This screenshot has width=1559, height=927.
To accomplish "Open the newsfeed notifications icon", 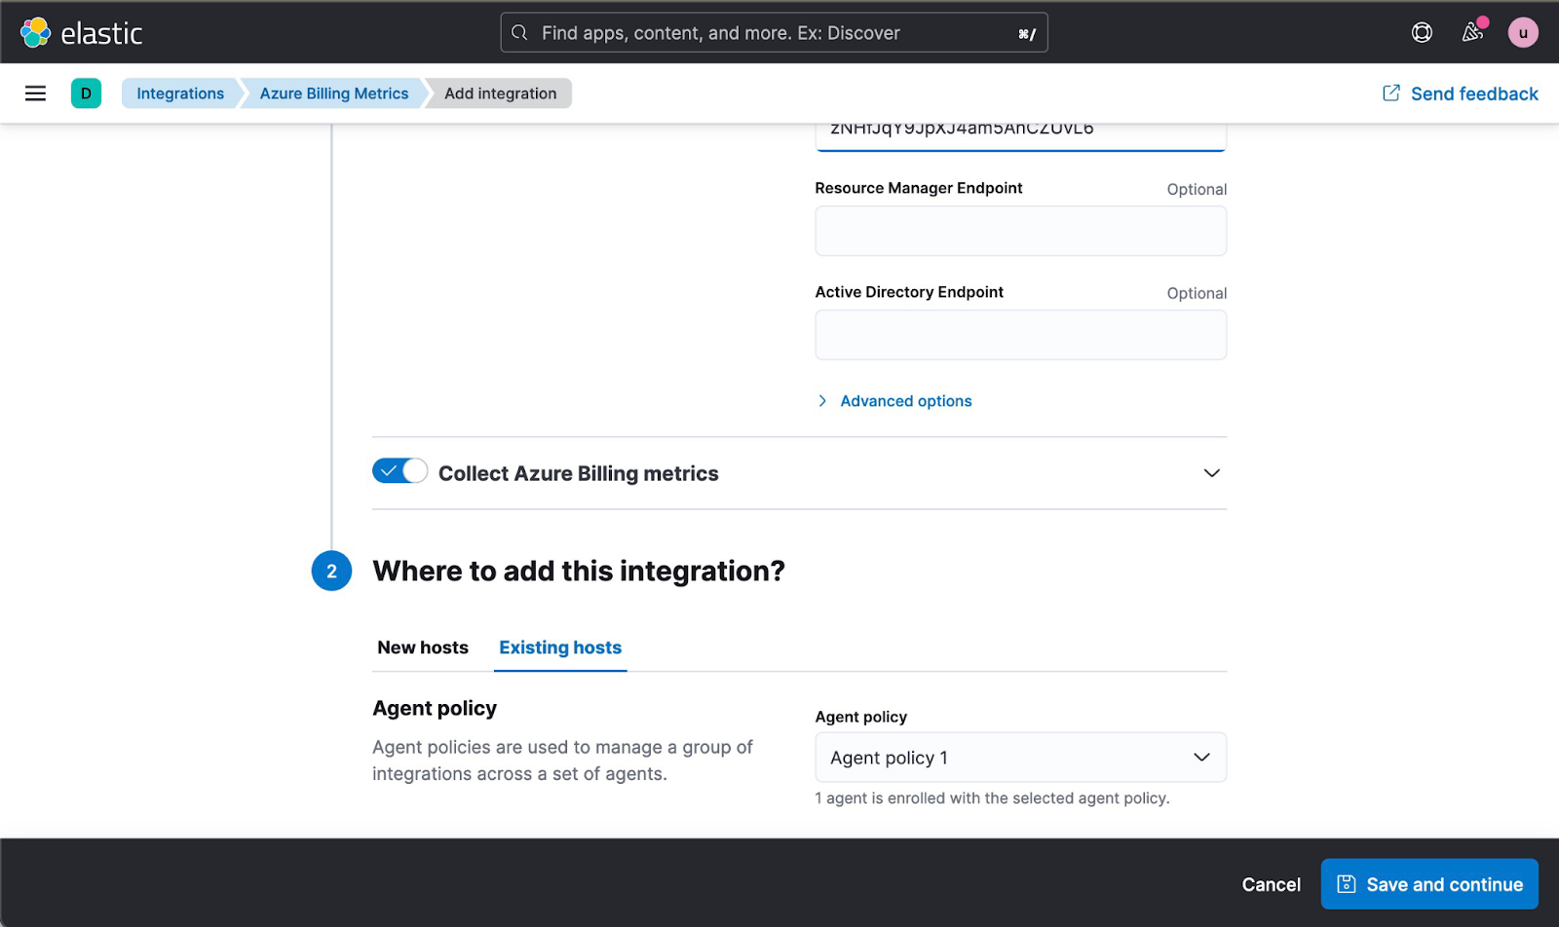I will point(1472,32).
